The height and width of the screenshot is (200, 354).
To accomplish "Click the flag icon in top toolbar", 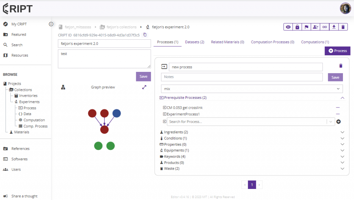I will coord(306,27).
